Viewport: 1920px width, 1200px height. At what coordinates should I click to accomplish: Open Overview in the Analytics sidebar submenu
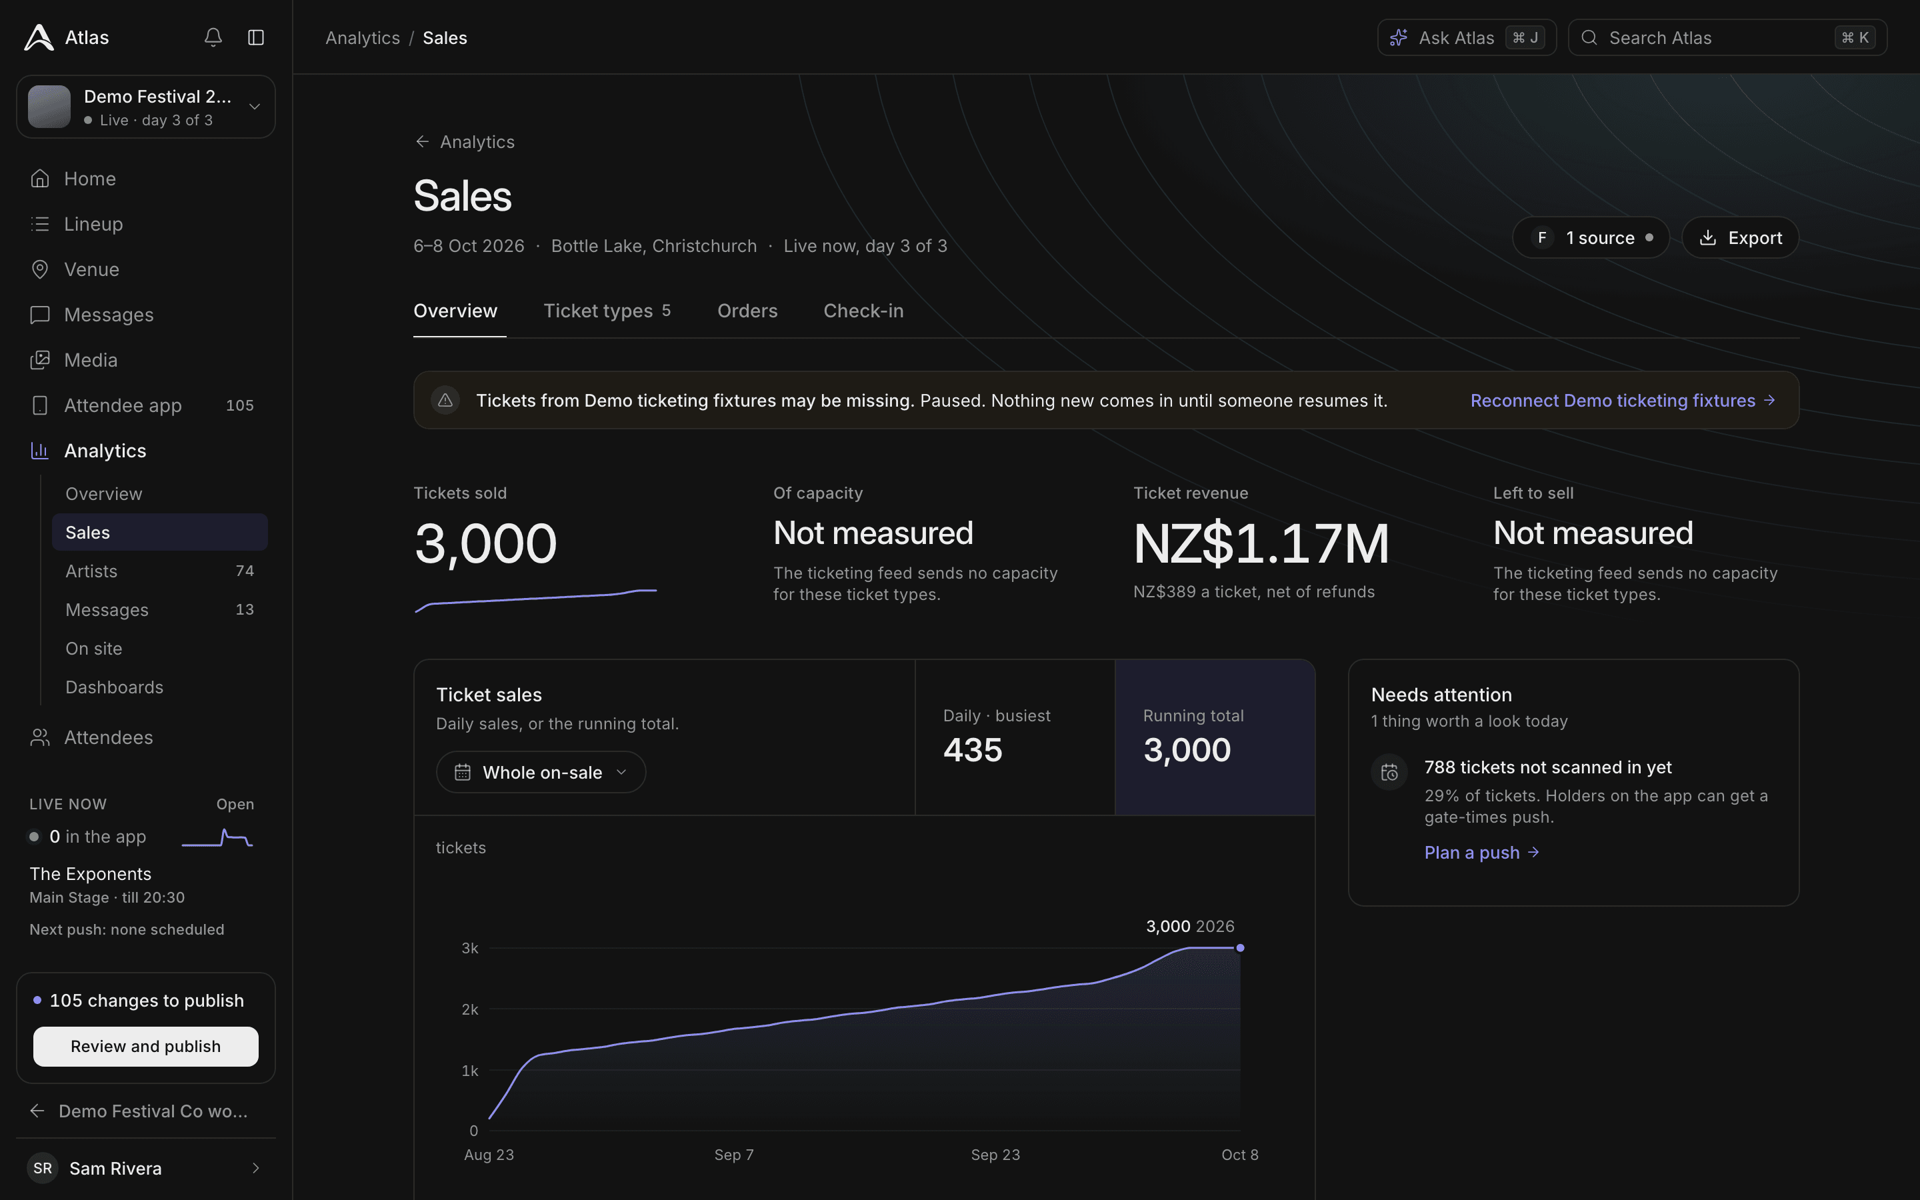point(159,493)
